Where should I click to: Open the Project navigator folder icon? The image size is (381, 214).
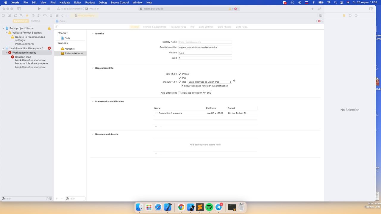[3, 15]
